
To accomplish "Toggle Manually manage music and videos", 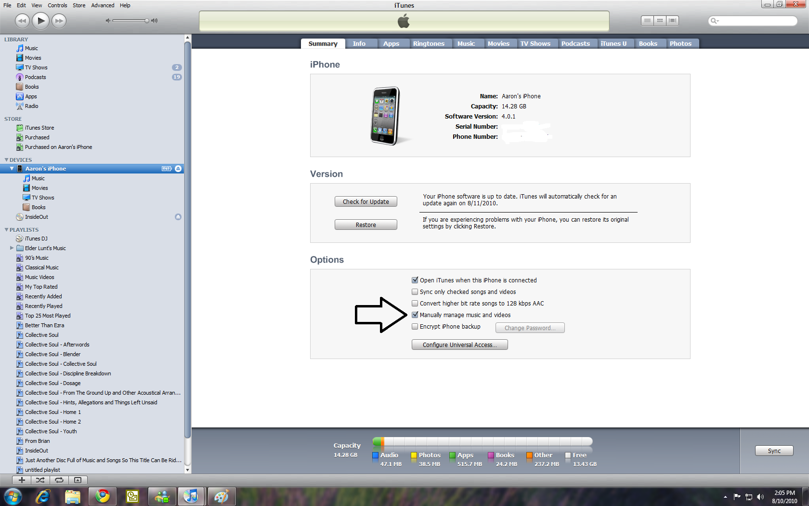I will (415, 315).
